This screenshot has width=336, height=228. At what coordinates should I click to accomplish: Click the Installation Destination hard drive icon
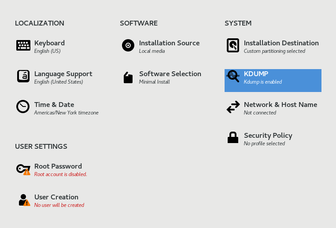click(x=233, y=45)
